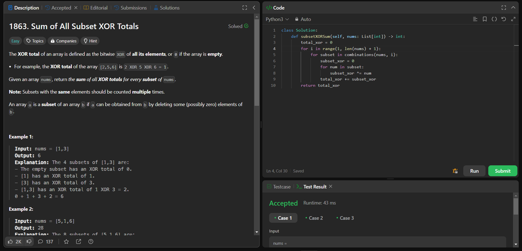Click the Accepted result heading

[x=283, y=203]
